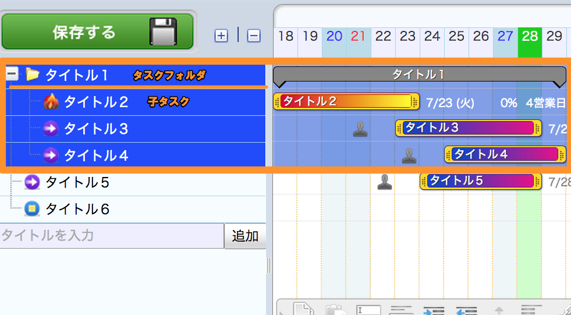The width and height of the screenshot is (571, 315).
Task: Click the folder icon of タイトル1
Action: coord(33,75)
